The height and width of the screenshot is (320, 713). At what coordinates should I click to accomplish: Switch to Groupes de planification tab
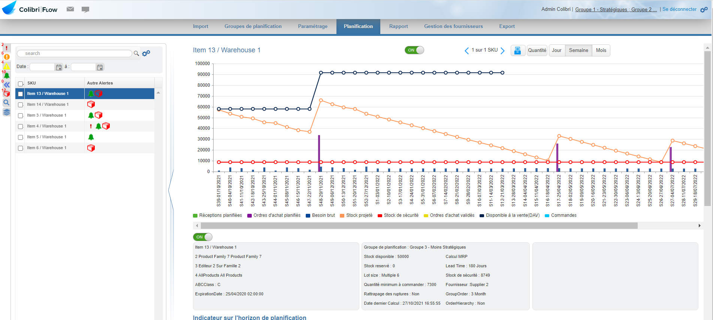253,27
